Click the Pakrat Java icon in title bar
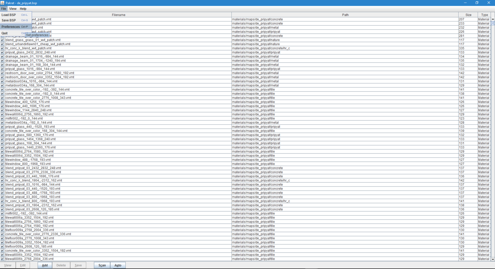The width and height of the screenshot is (495, 269). tap(3, 3)
